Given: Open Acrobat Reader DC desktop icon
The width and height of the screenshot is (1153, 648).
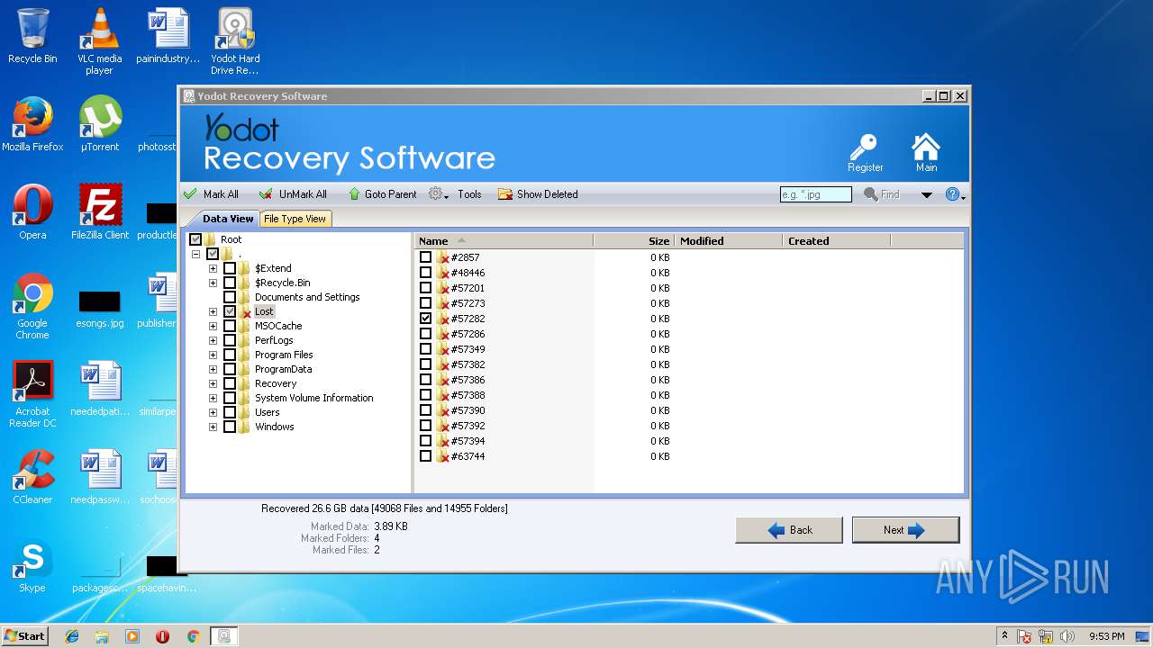Looking at the screenshot, I should point(32,394).
